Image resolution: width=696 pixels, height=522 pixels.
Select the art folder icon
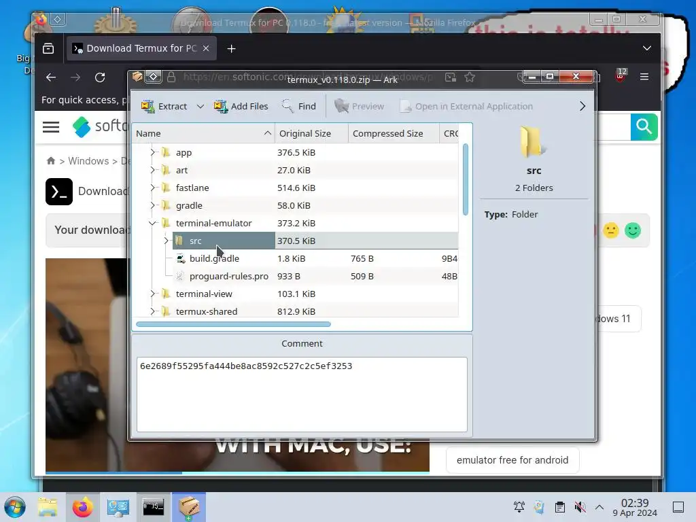click(166, 170)
